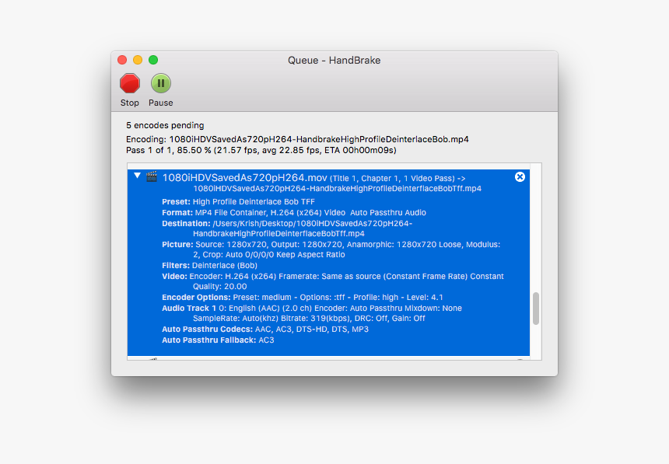669x464 pixels.
Task: Click the 'Pass 1 of 1, 85.50 %' progress text
Action: (261, 150)
